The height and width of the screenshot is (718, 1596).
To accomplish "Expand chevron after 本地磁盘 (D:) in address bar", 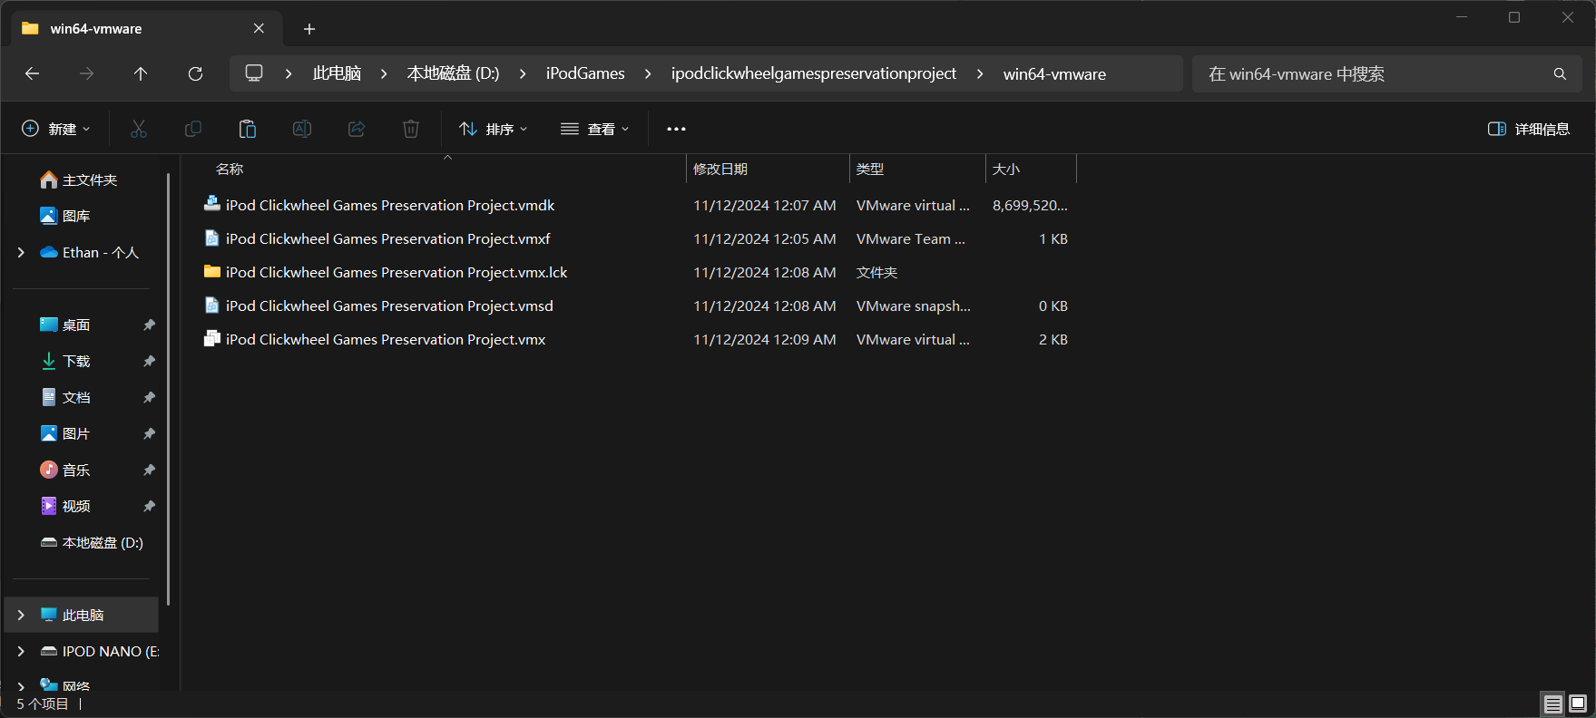I will tap(523, 73).
